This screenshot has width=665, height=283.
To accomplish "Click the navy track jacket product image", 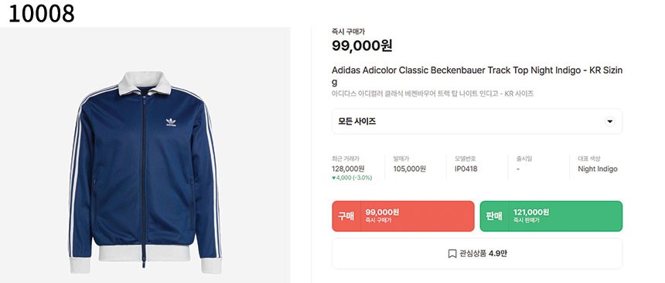I will (x=145, y=172).
